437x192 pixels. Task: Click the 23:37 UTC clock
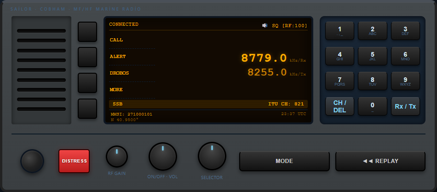pyautogui.click(x=293, y=114)
